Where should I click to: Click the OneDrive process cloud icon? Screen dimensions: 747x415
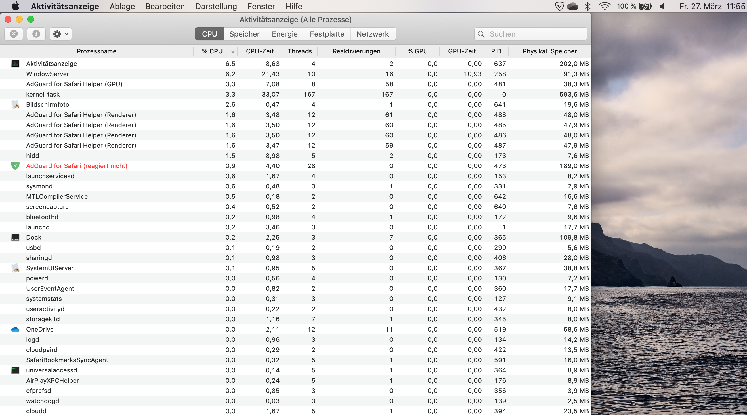[15, 329]
